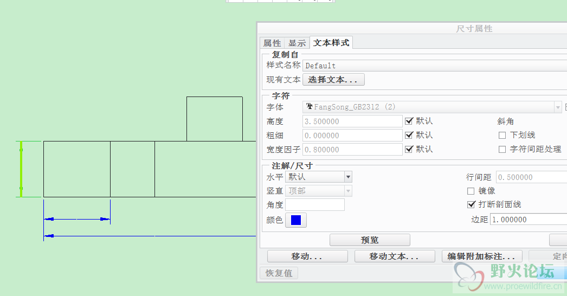Enable the 镜像 checkbox

click(471, 191)
